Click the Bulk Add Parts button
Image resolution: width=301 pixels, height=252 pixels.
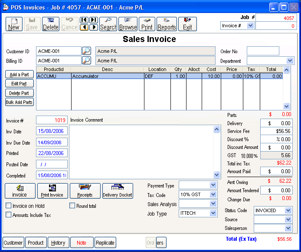[x=20, y=102]
